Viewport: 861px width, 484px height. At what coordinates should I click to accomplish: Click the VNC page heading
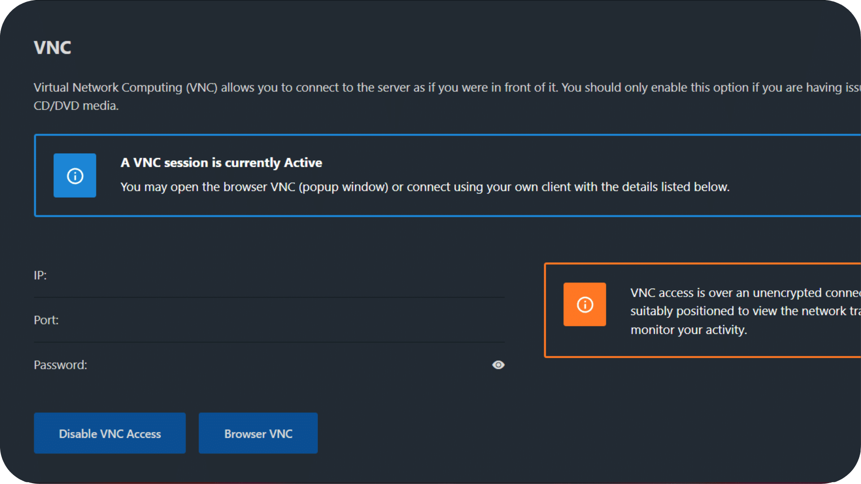coord(52,48)
